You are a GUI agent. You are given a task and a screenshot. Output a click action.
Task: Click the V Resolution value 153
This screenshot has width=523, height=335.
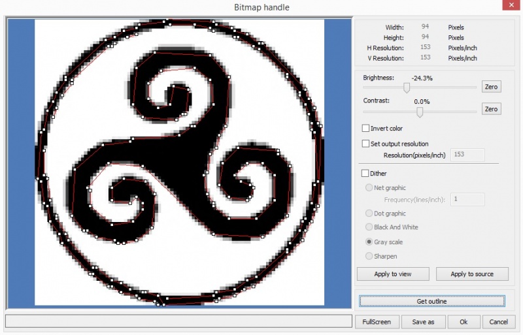pos(426,57)
